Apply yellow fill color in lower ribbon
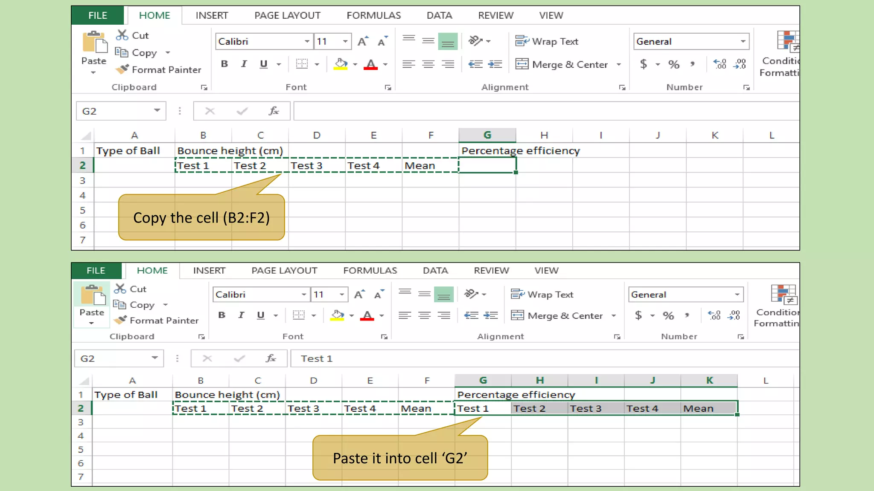Screen dimensions: 874x491 click(x=337, y=315)
